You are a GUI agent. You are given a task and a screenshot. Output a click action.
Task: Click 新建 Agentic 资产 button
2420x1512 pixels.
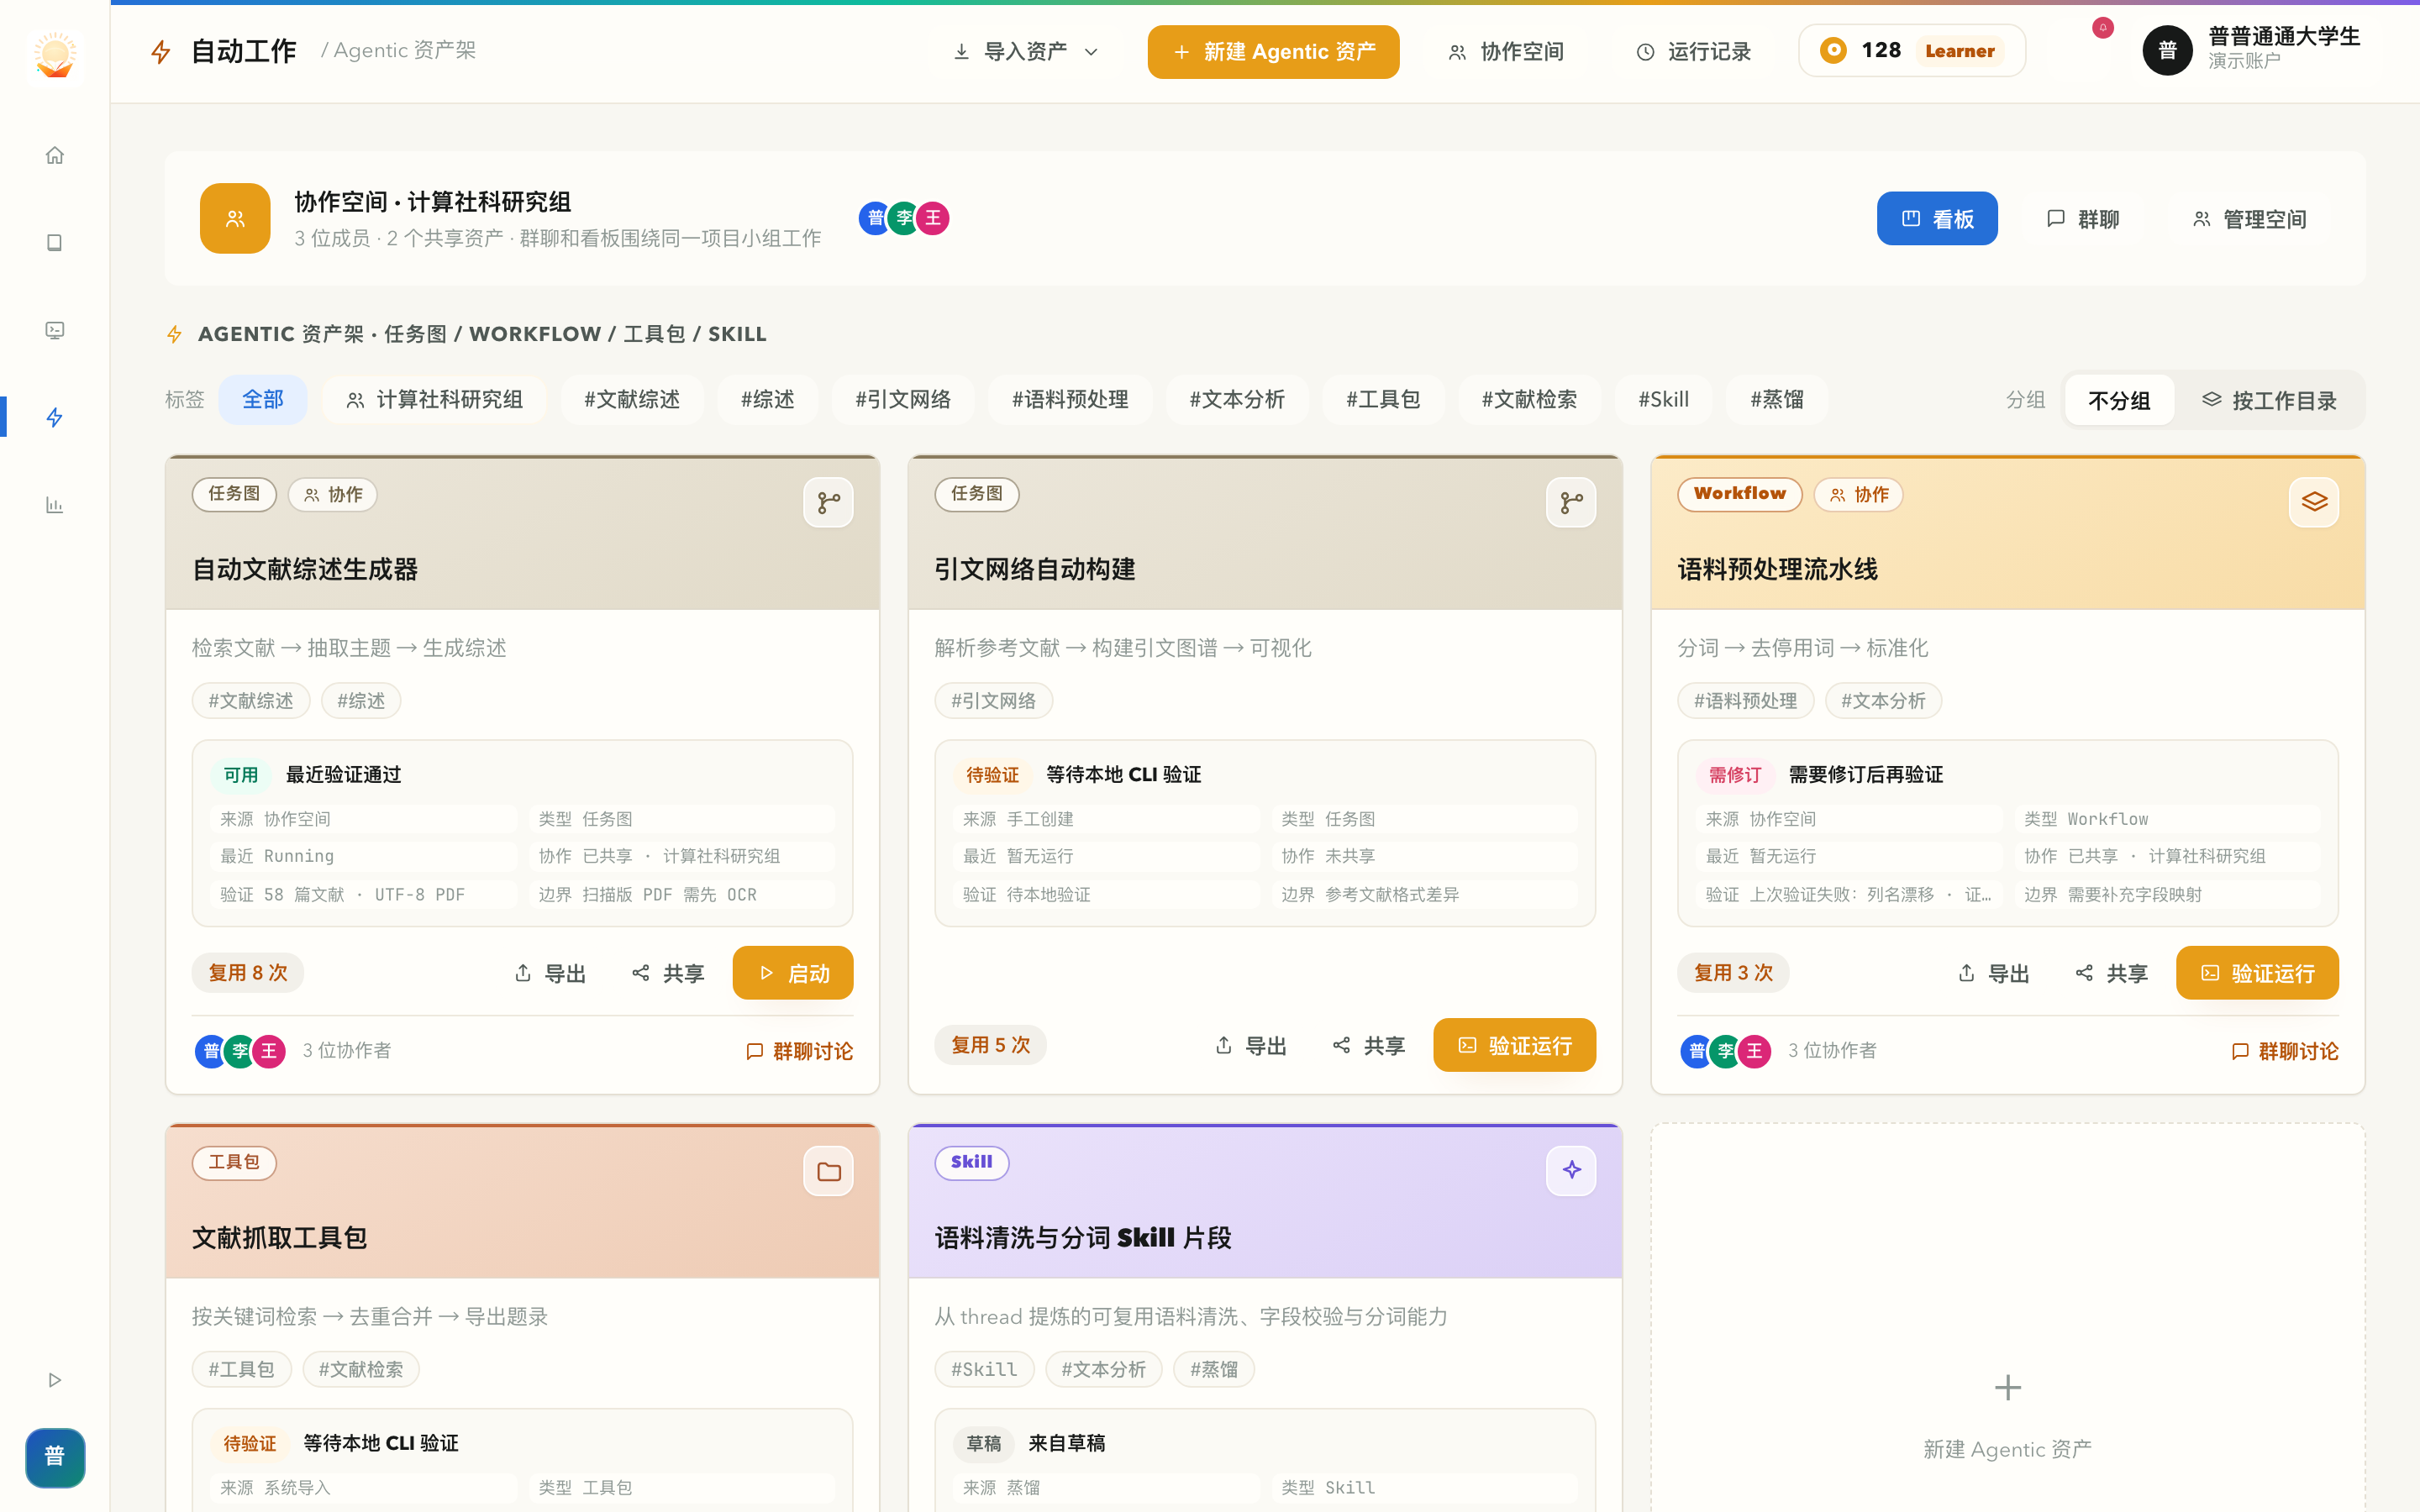coord(1273,52)
